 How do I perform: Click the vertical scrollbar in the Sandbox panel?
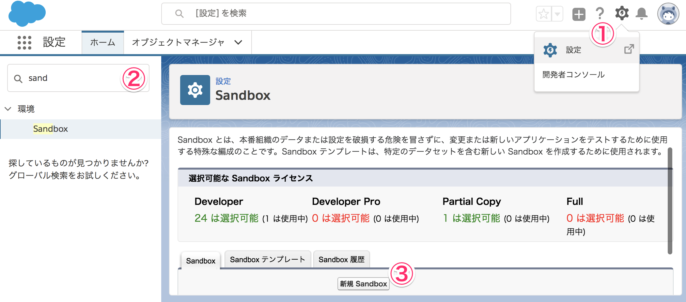pos(670,201)
